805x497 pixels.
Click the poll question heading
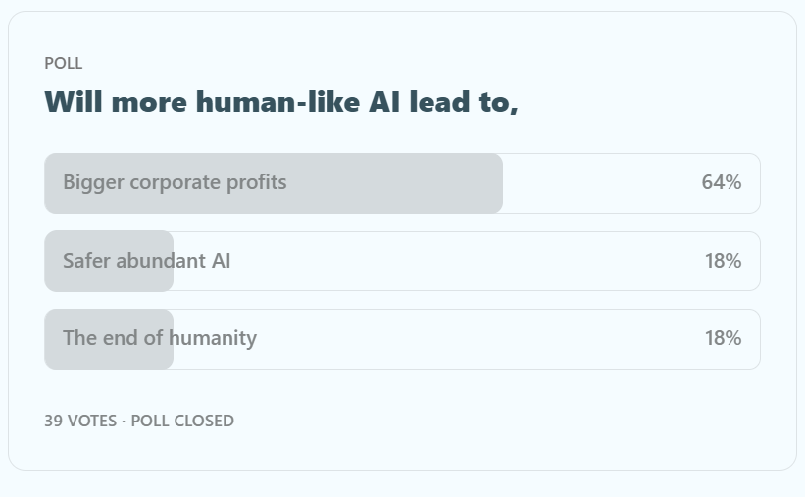coord(280,101)
